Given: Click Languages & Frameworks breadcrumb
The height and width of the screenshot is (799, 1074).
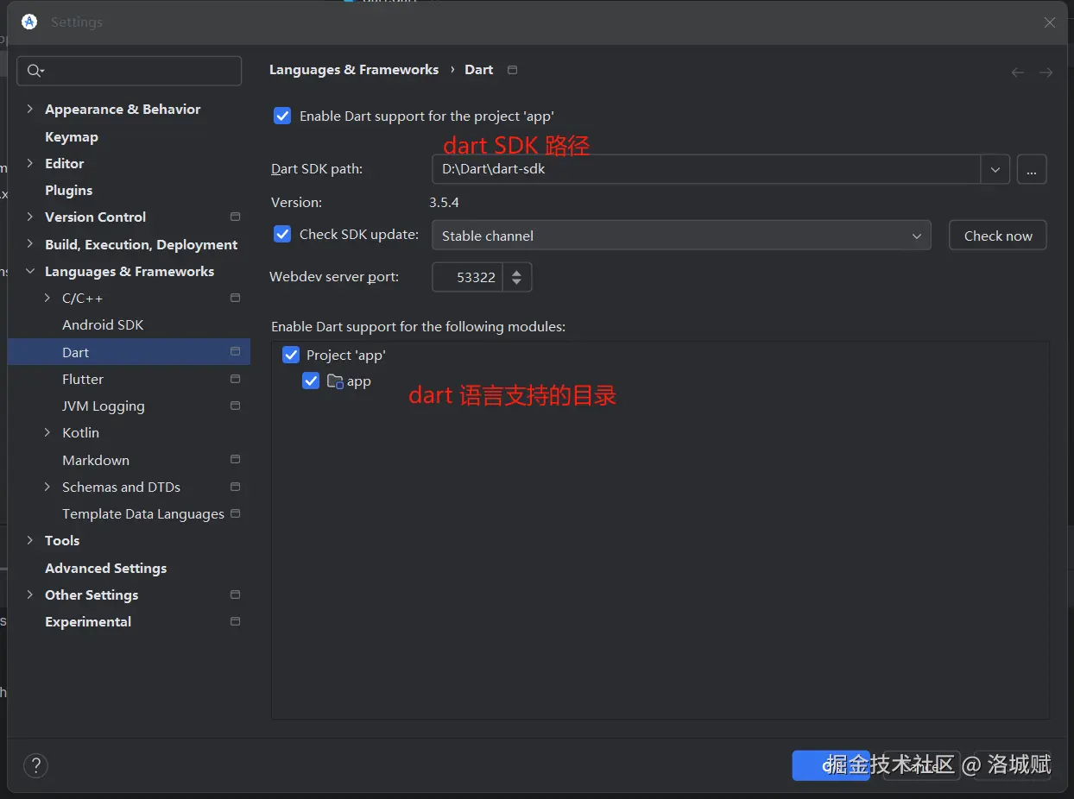Looking at the screenshot, I should [x=354, y=70].
